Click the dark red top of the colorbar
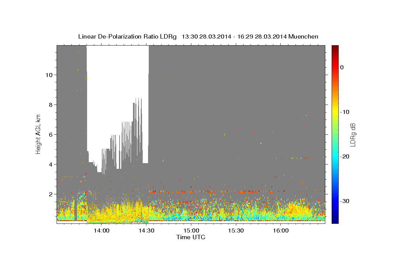 click(335, 48)
